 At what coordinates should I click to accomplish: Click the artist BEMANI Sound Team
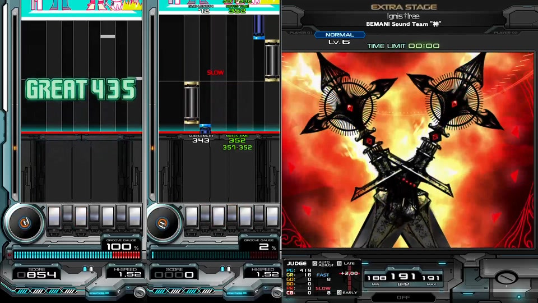pyautogui.click(x=403, y=24)
